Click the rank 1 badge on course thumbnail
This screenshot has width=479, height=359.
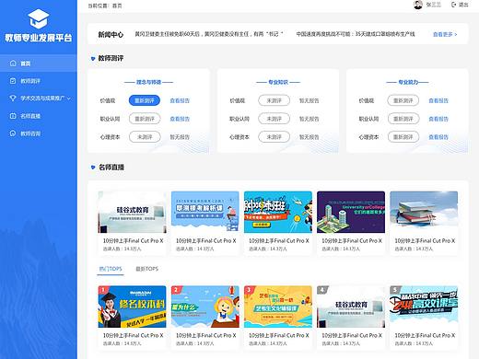[102, 290]
